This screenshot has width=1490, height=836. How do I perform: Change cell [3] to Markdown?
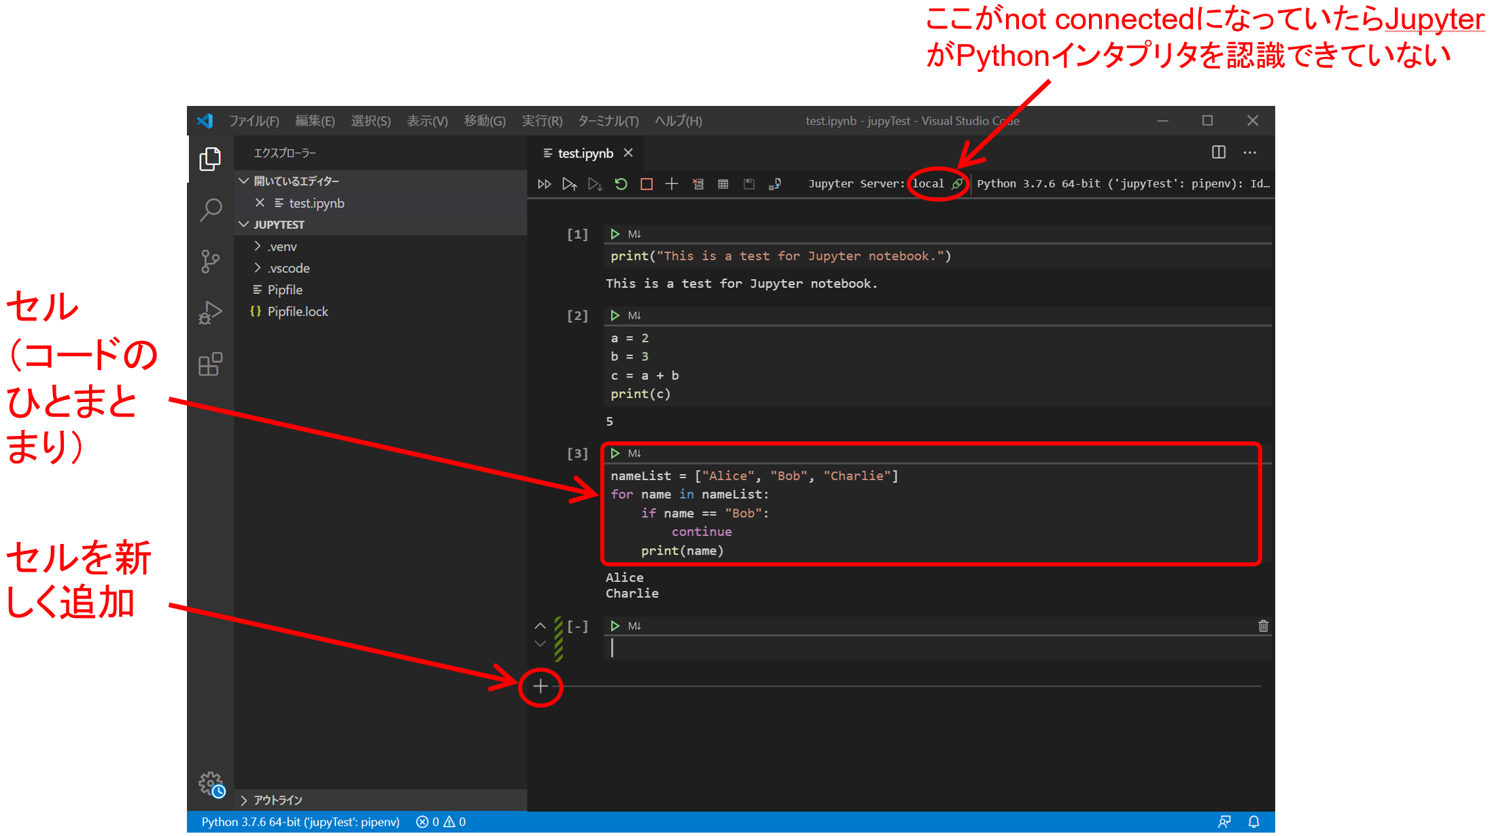pyautogui.click(x=634, y=454)
